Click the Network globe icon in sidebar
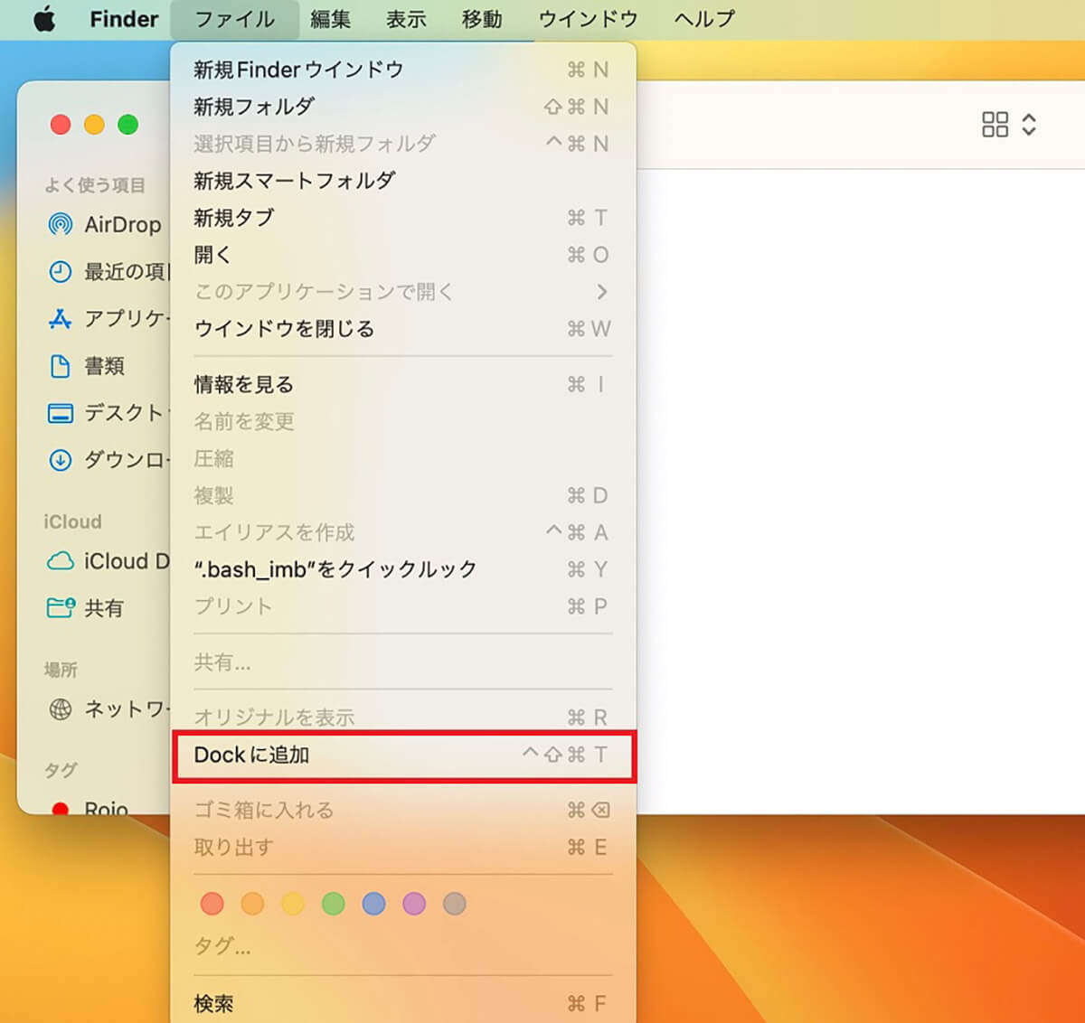 [x=61, y=709]
